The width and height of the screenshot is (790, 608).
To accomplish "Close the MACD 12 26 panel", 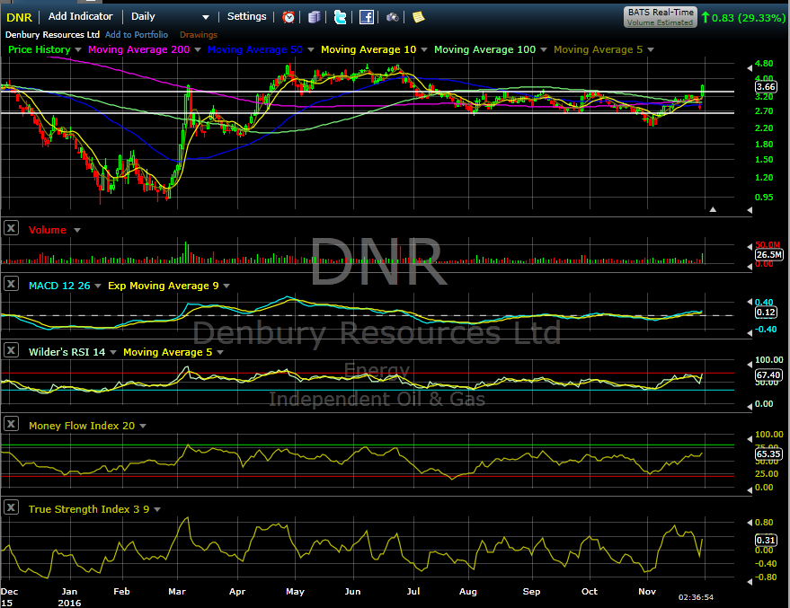I will point(11,285).
